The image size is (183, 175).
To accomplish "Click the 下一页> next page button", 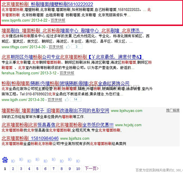I will click(92, 169).
